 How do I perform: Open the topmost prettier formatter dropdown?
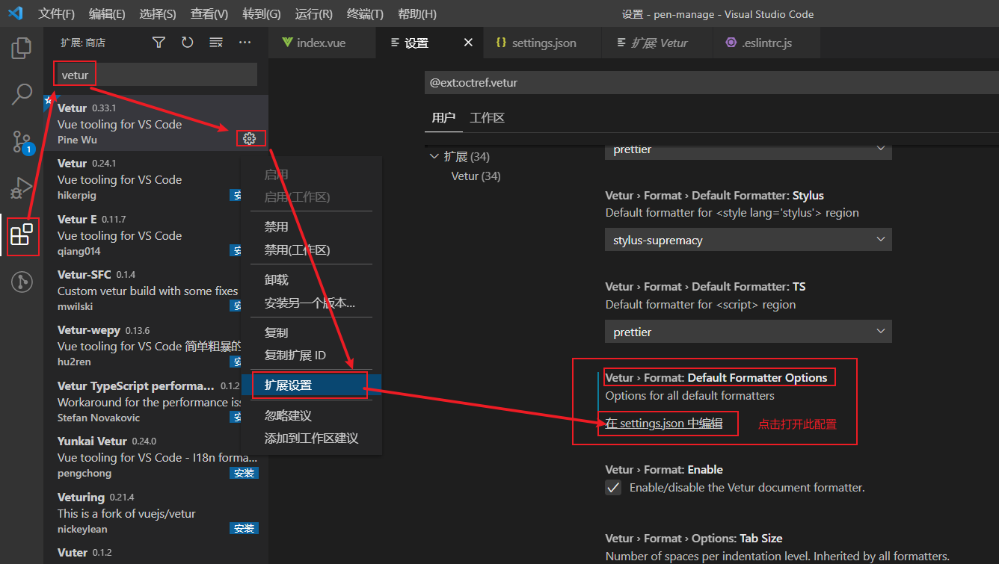click(x=748, y=151)
